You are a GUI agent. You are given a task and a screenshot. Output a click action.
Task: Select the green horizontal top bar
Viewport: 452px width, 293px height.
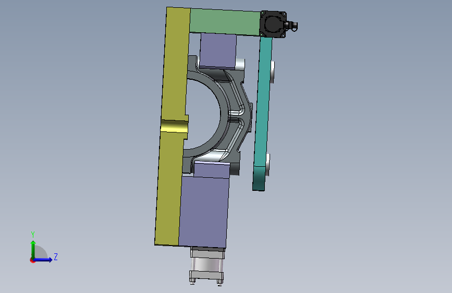coord(225,22)
